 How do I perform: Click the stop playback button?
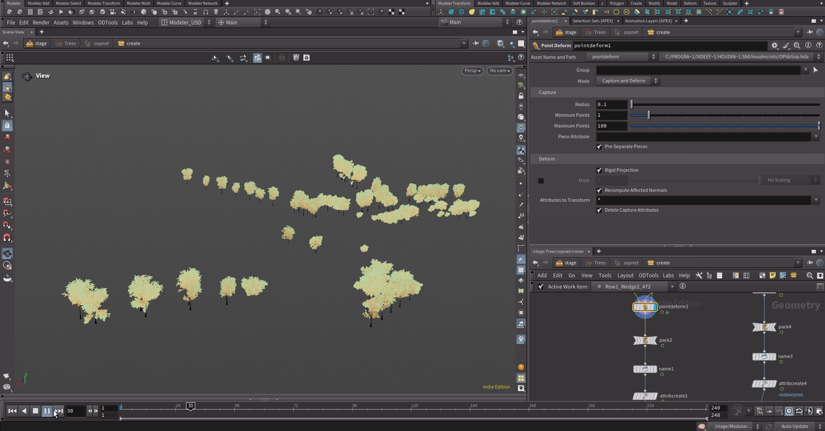click(36, 411)
